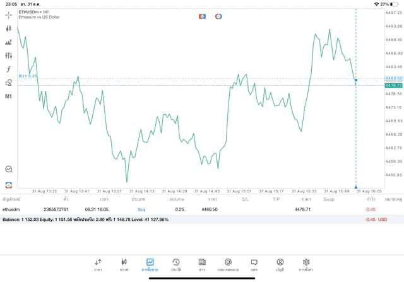Open indicators function icon
Viewport: 404px width, 282px height.
[8, 69]
